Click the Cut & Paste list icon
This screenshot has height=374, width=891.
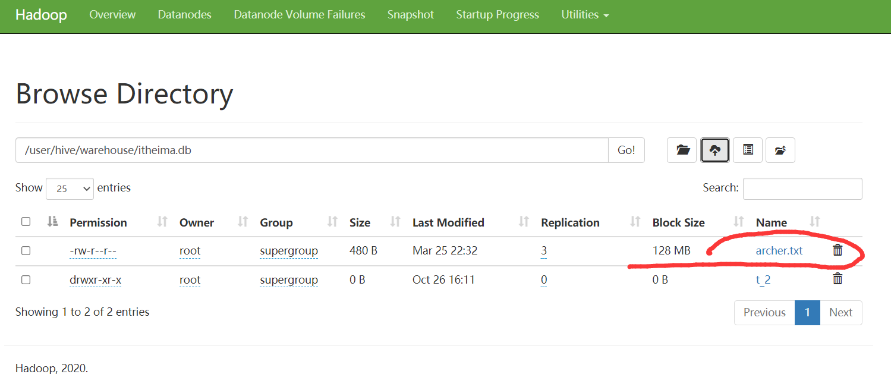pos(748,150)
